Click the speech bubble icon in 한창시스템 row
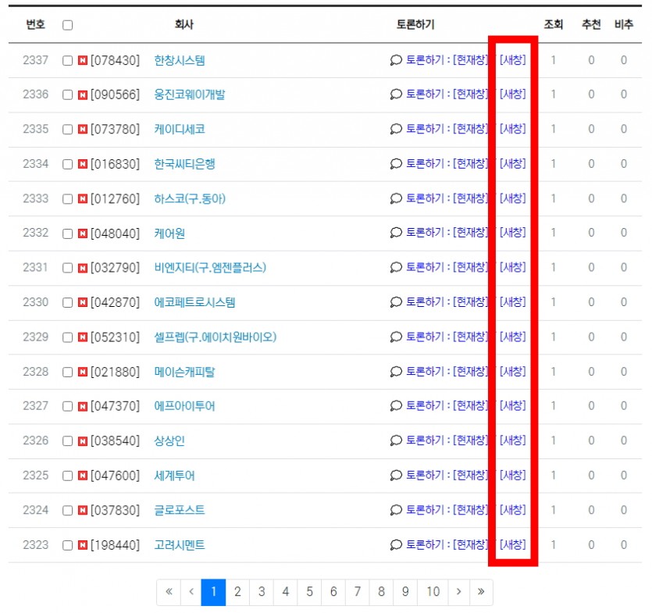This screenshot has width=652, height=613. coord(396,60)
